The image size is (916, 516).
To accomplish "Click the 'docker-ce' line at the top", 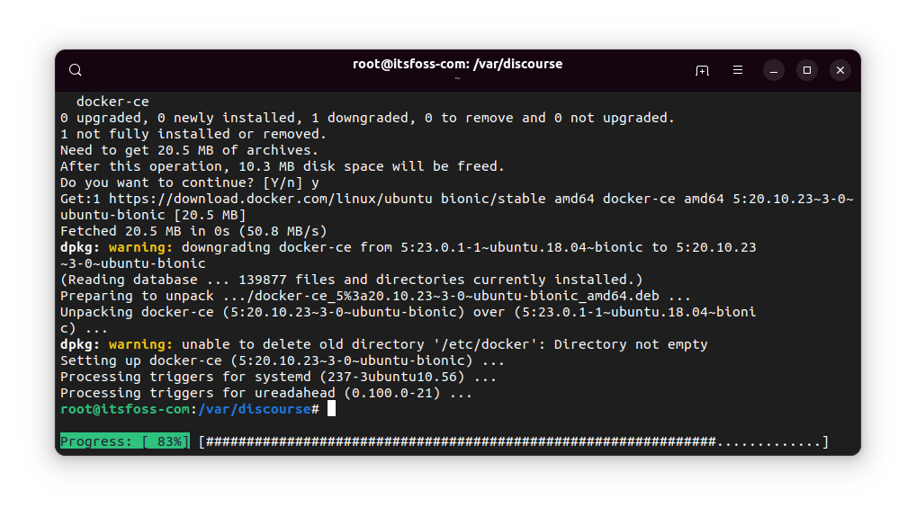I will [x=112, y=102].
